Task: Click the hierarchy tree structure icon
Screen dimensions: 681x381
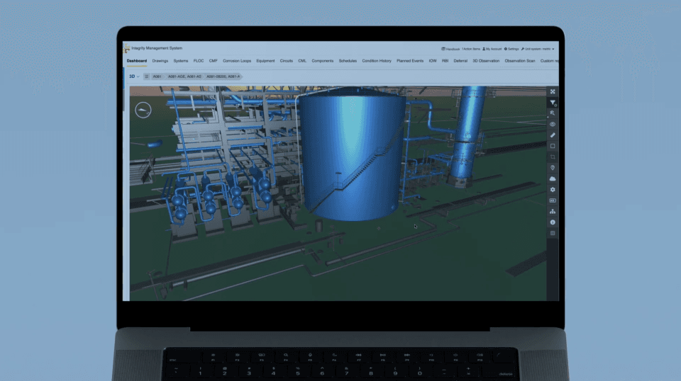Action: pos(553,211)
